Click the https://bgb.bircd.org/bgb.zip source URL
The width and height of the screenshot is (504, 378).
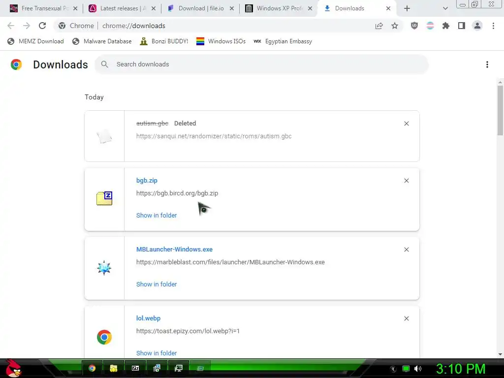click(177, 193)
